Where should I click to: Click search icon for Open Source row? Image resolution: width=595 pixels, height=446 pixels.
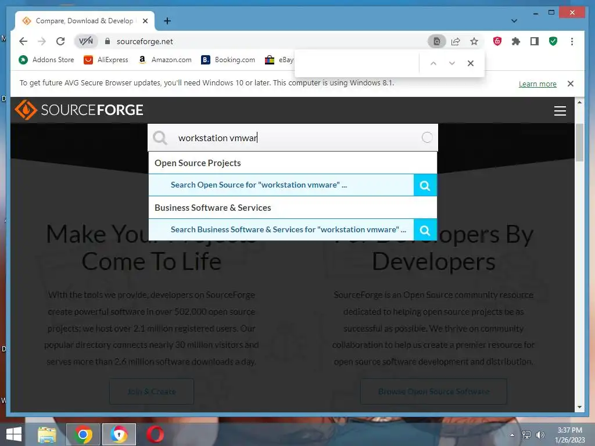pyautogui.click(x=425, y=185)
